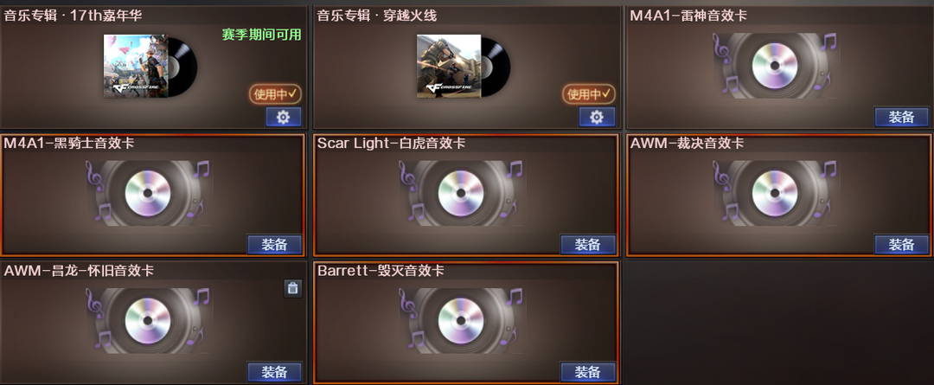Viewport: 934px width, 385px height.
Task: Click the 赛季期间可用 green label
Action: pos(261,35)
